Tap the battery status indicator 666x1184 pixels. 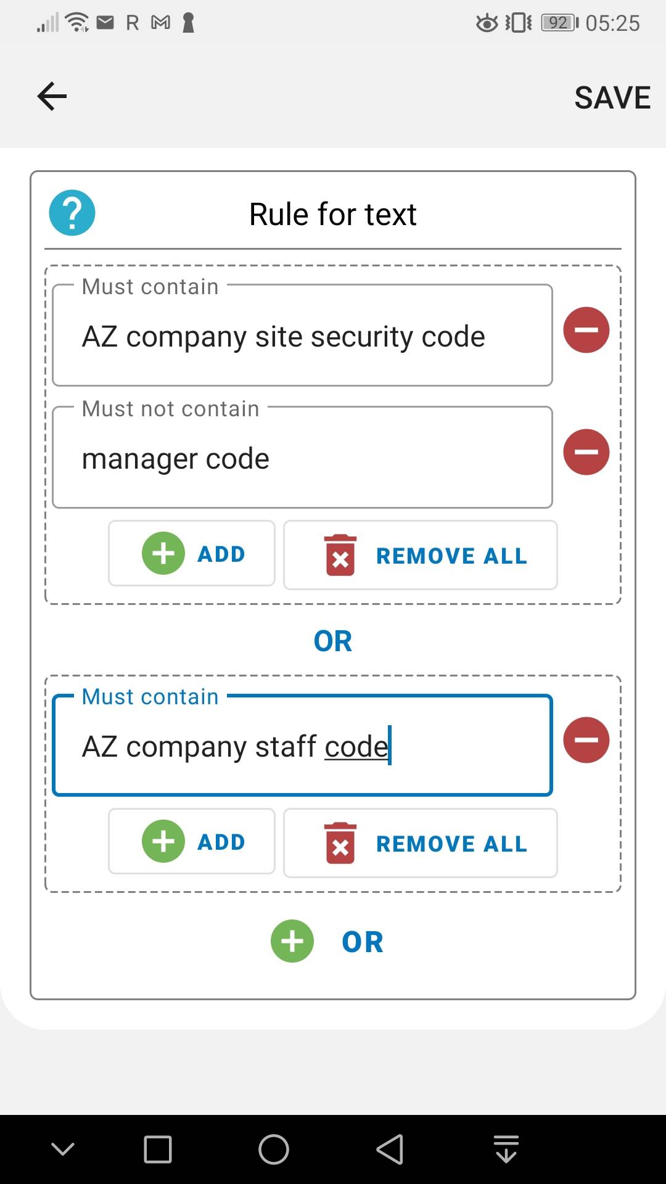tap(559, 23)
